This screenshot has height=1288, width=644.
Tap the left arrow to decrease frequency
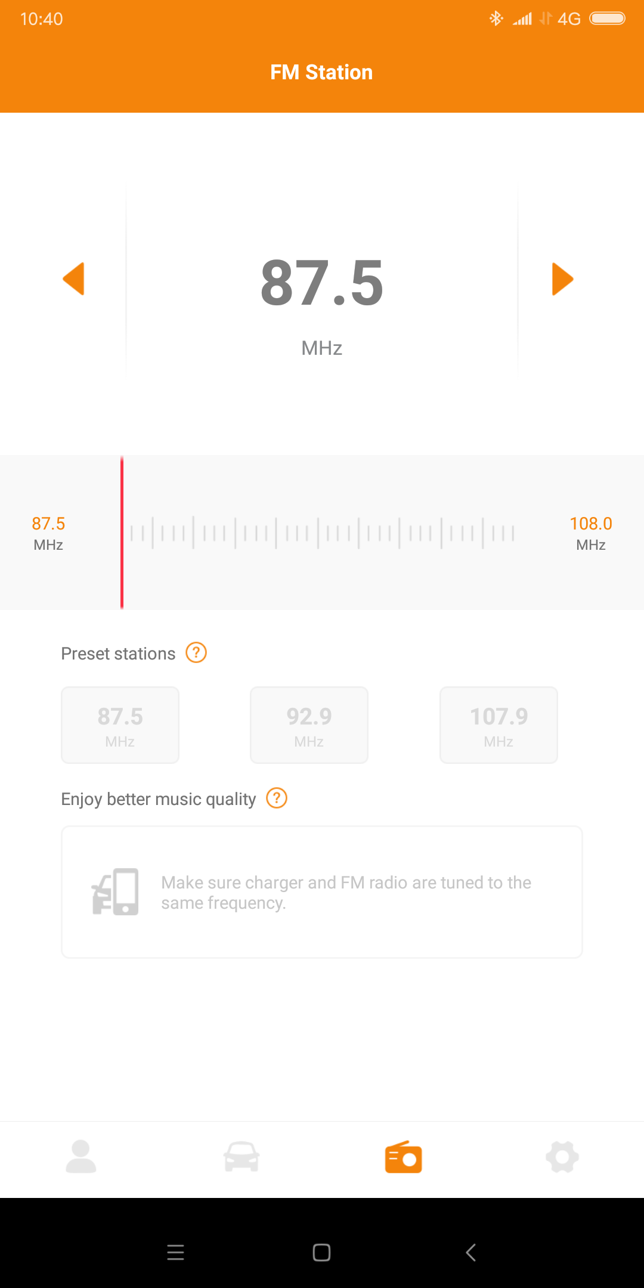[x=74, y=279]
